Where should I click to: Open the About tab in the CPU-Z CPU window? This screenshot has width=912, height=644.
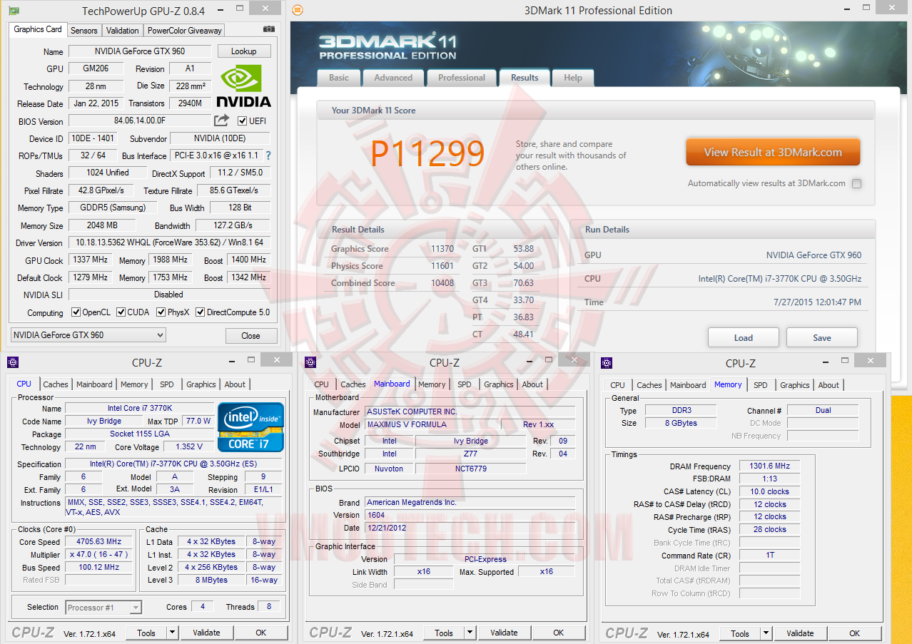tap(235, 384)
